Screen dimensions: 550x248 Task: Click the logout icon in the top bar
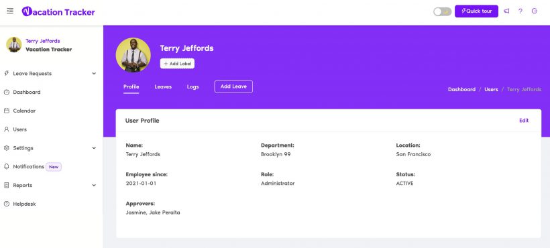[x=534, y=11]
